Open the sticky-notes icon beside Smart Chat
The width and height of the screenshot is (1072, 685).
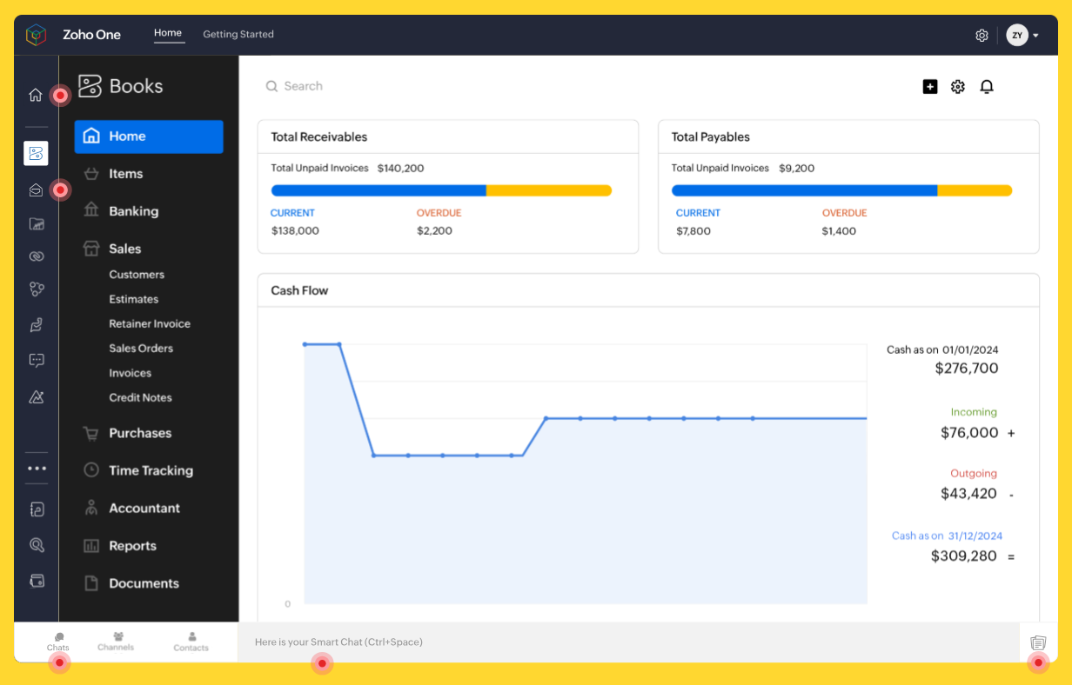click(1038, 642)
